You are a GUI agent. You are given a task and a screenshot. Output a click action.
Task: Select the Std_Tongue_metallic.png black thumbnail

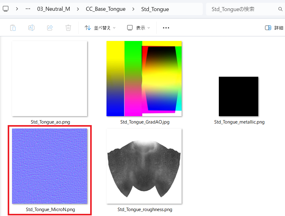point(239,96)
